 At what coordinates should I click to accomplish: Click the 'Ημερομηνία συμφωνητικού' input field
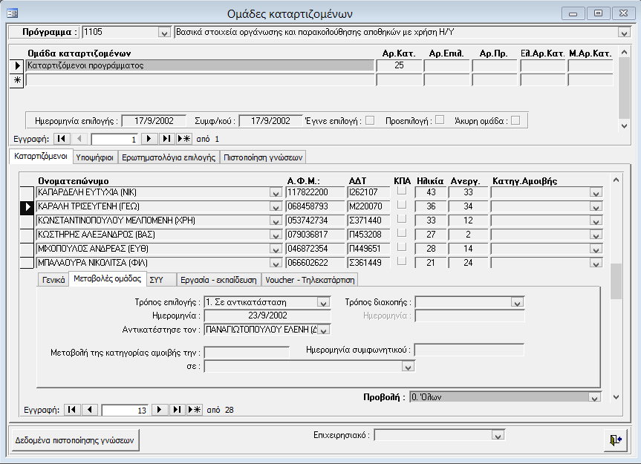(469, 350)
